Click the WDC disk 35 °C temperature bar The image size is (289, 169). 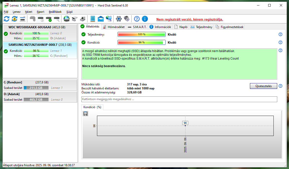36,38
